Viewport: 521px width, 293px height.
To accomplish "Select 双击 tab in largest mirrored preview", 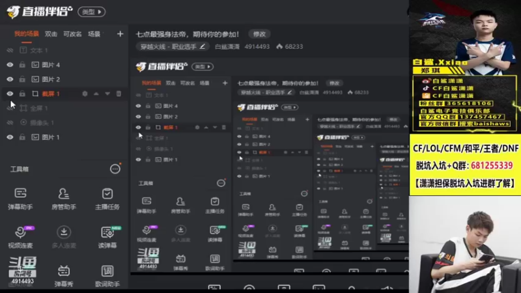I will coord(171,83).
